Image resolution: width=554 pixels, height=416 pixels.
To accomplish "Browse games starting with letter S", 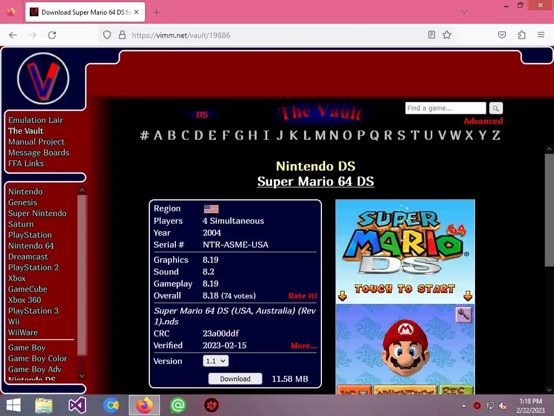I will coord(401,135).
